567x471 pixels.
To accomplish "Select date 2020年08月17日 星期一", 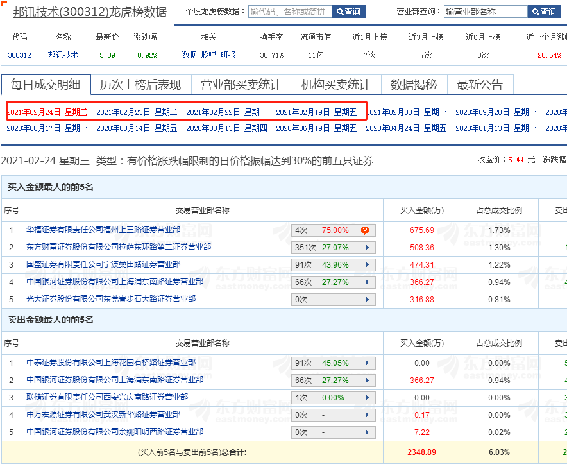I will click(47, 128).
